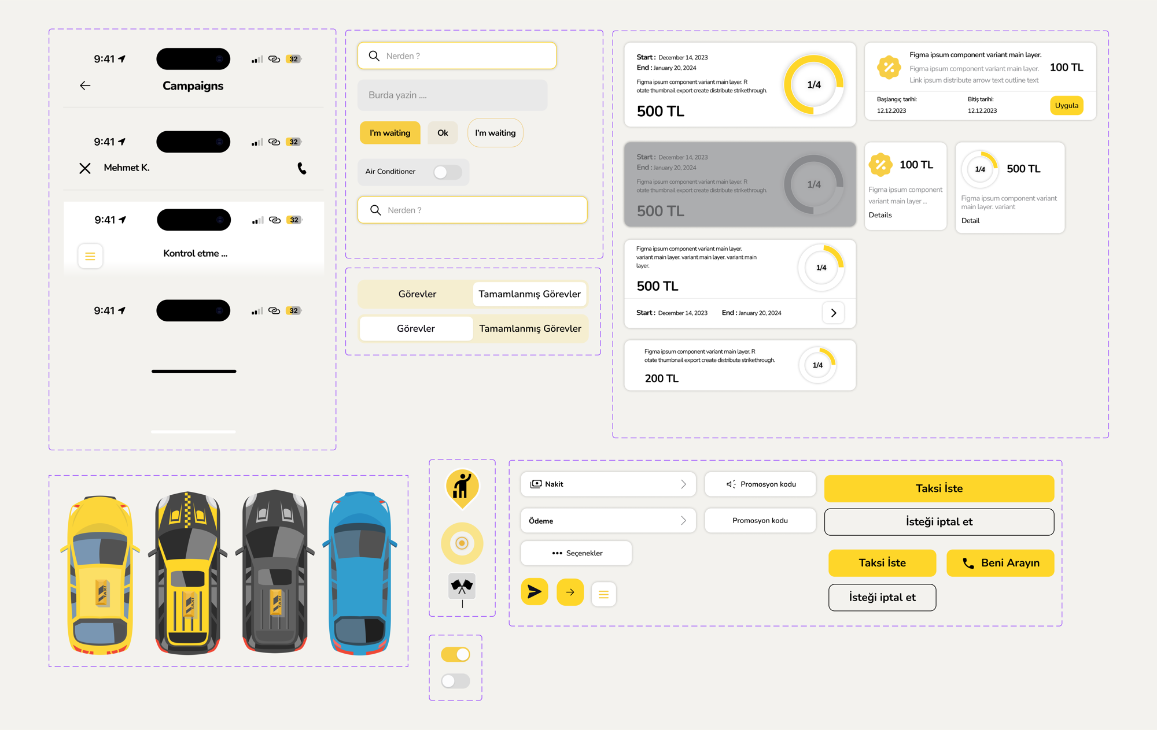Switch to the Tamamlanmış Görevler tab
The height and width of the screenshot is (730, 1157).
[529, 294]
